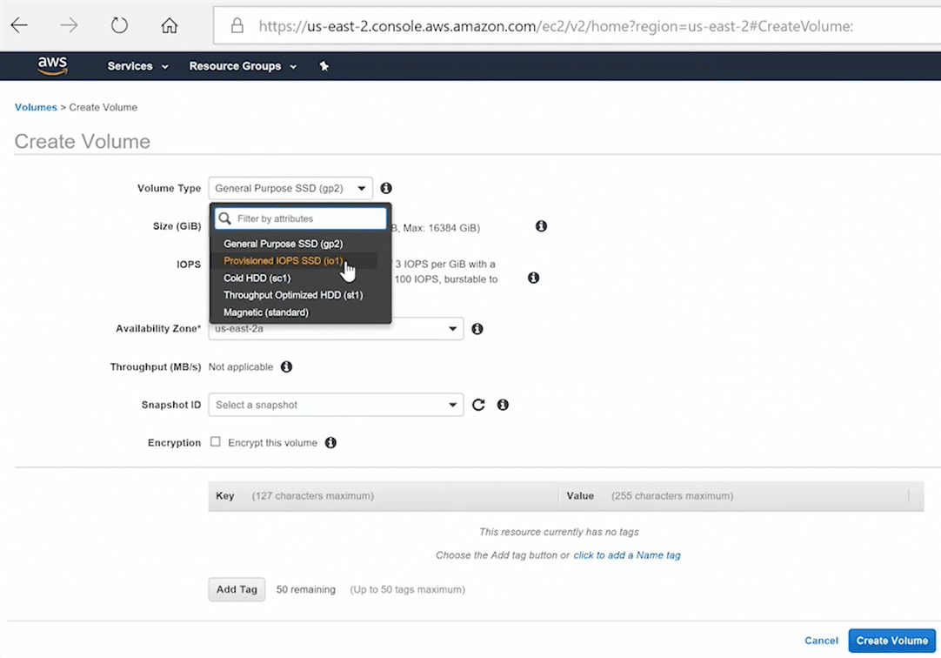This screenshot has height=658, width=941.
Task: Click info icon beside Size (GiB) field
Action: click(x=541, y=226)
